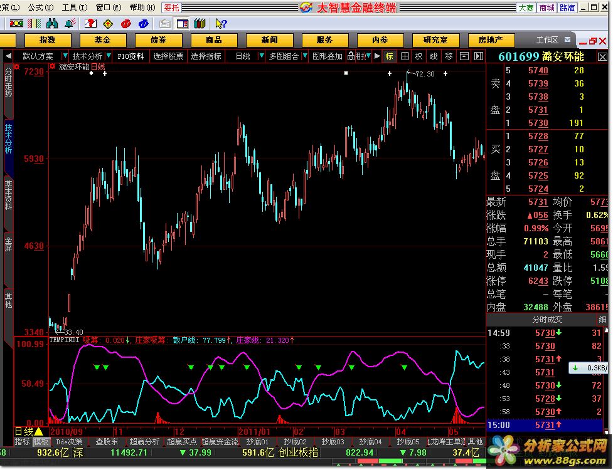613x470 pixels.
Task: Switch to the 基本资料 side tab
Action: 8,195
